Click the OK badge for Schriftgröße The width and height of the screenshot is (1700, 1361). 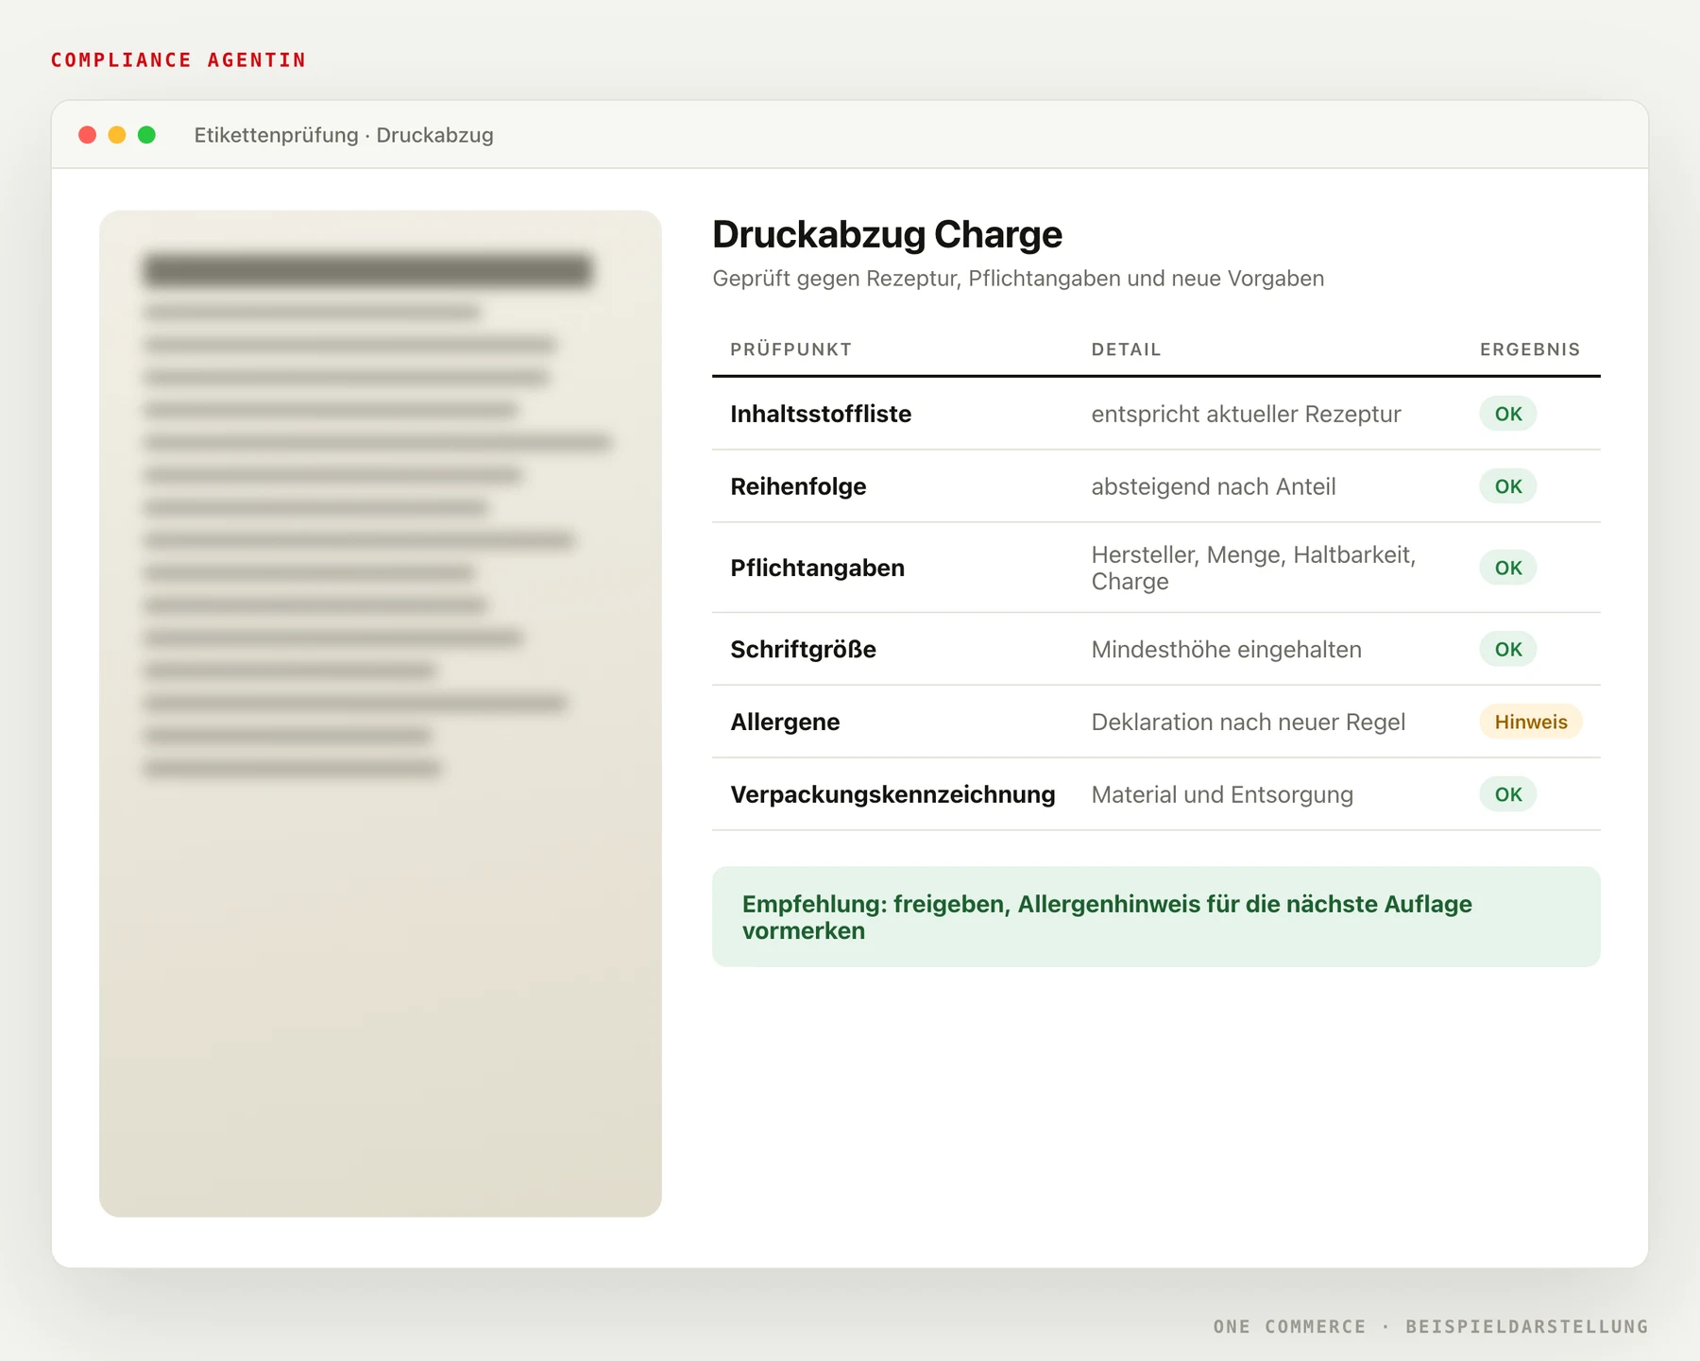[x=1508, y=649]
